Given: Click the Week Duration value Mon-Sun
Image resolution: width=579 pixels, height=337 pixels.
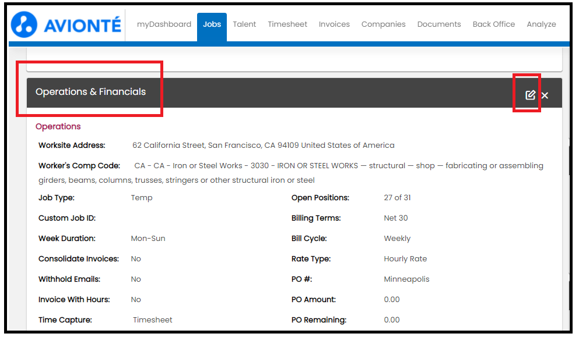Looking at the screenshot, I should click(x=148, y=239).
